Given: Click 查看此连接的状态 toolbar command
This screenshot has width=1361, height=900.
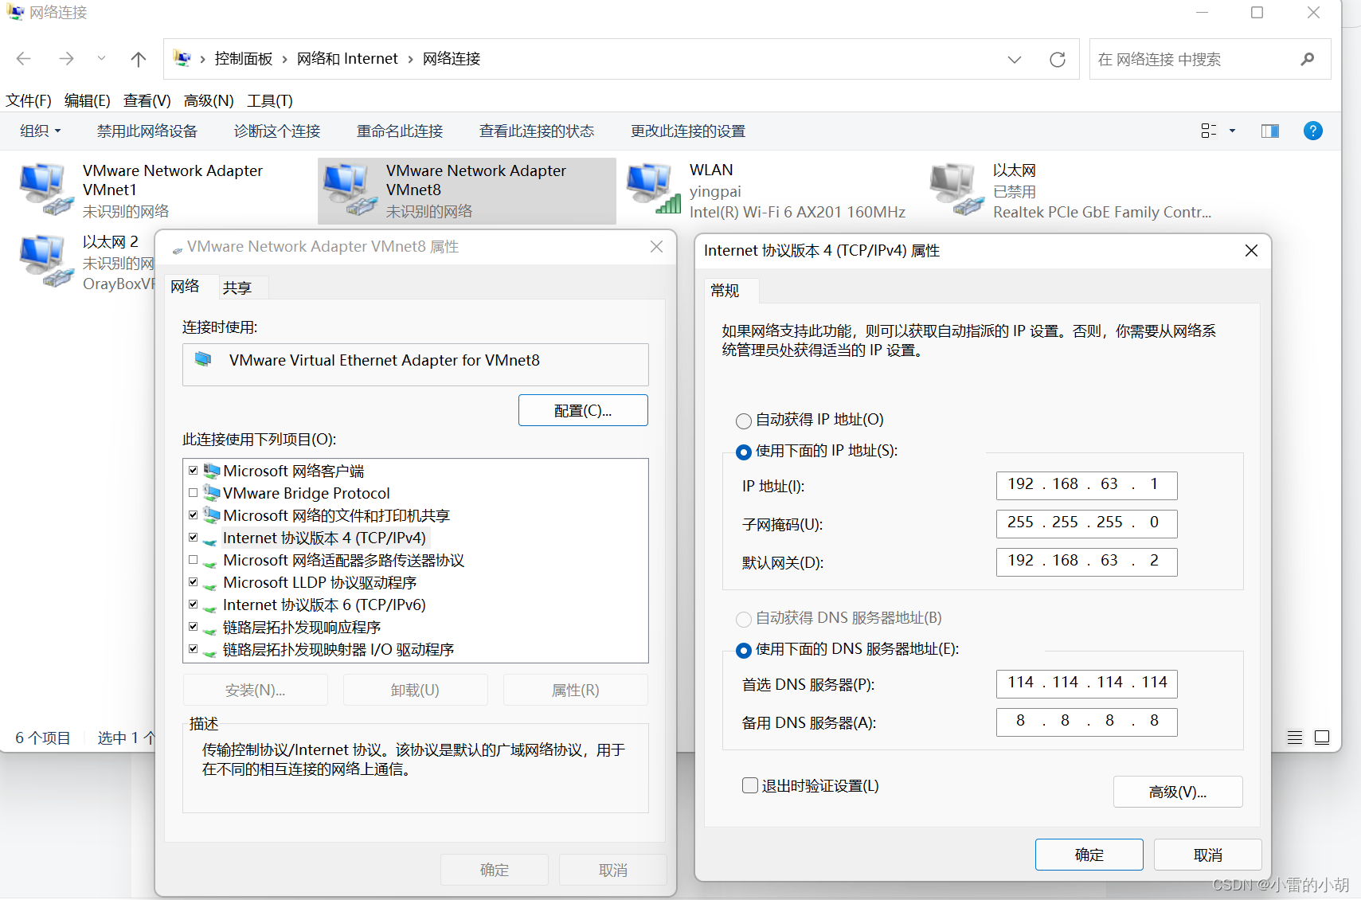Looking at the screenshot, I should (x=537, y=131).
